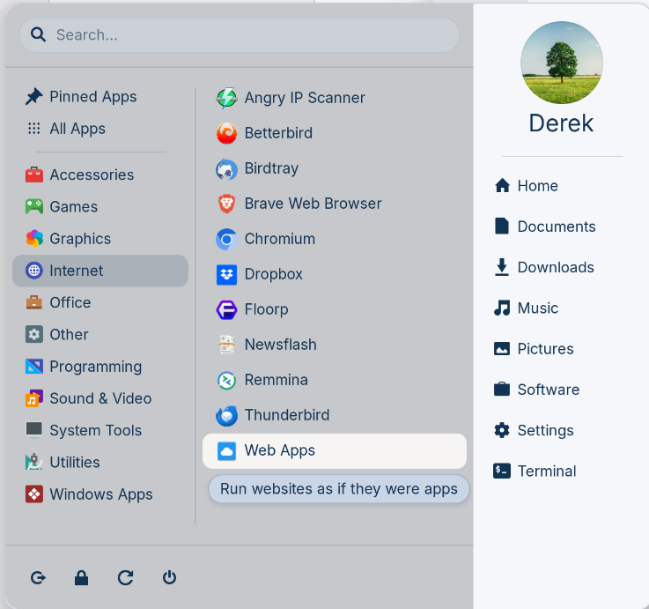Show All Apps list
The width and height of the screenshot is (649, 609).
click(77, 129)
